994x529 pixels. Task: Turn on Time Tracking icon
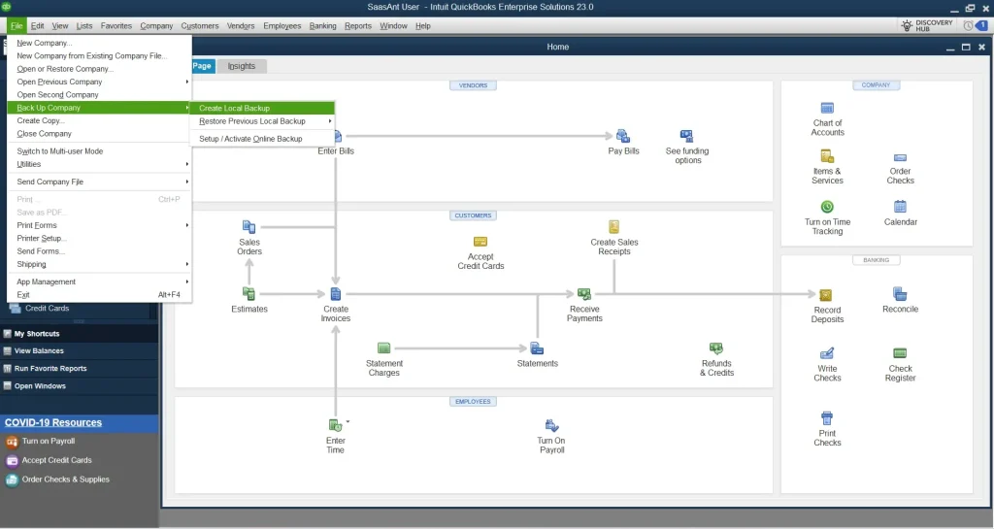[827, 207]
